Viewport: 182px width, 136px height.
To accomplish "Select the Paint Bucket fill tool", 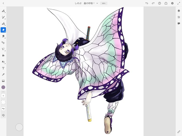I will [3, 55].
